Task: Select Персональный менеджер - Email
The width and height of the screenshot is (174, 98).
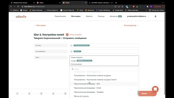Action: coord(87,88)
